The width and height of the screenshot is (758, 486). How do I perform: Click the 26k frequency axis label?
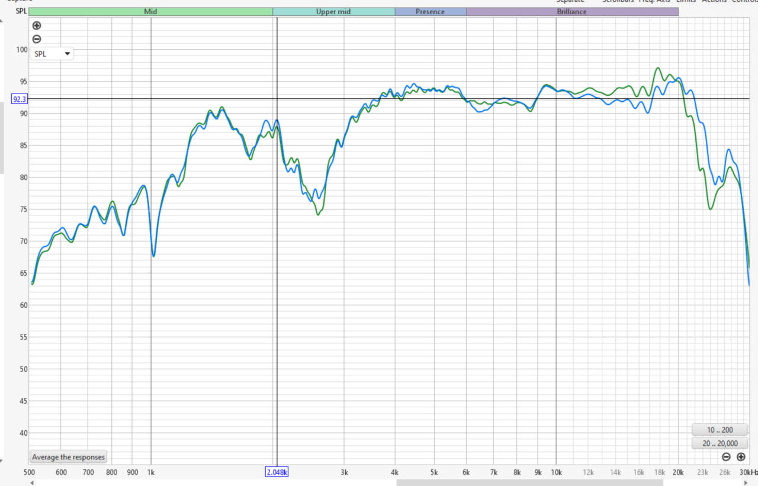coord(725,472)
